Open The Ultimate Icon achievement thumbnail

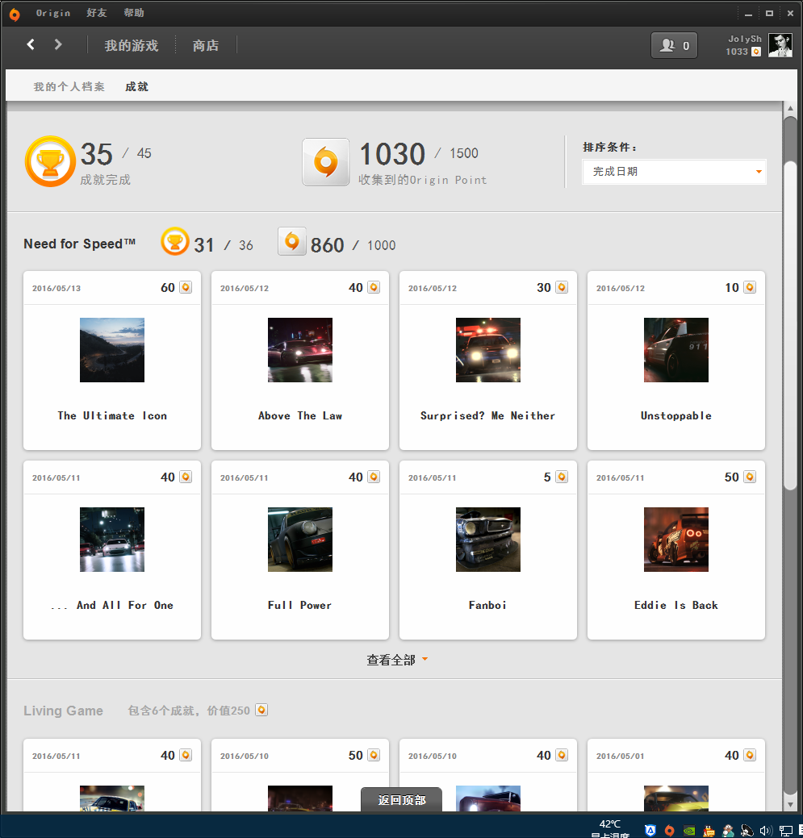(112, 350)
